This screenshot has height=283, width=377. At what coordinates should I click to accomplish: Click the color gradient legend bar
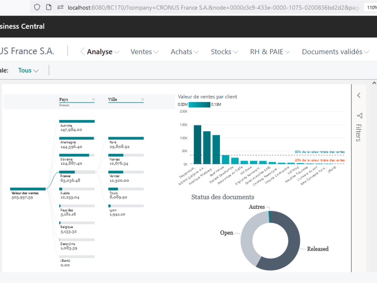click(x=199, y=105)
